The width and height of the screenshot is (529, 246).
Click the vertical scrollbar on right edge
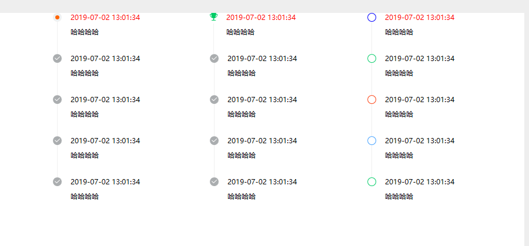(x=526, y=129)
